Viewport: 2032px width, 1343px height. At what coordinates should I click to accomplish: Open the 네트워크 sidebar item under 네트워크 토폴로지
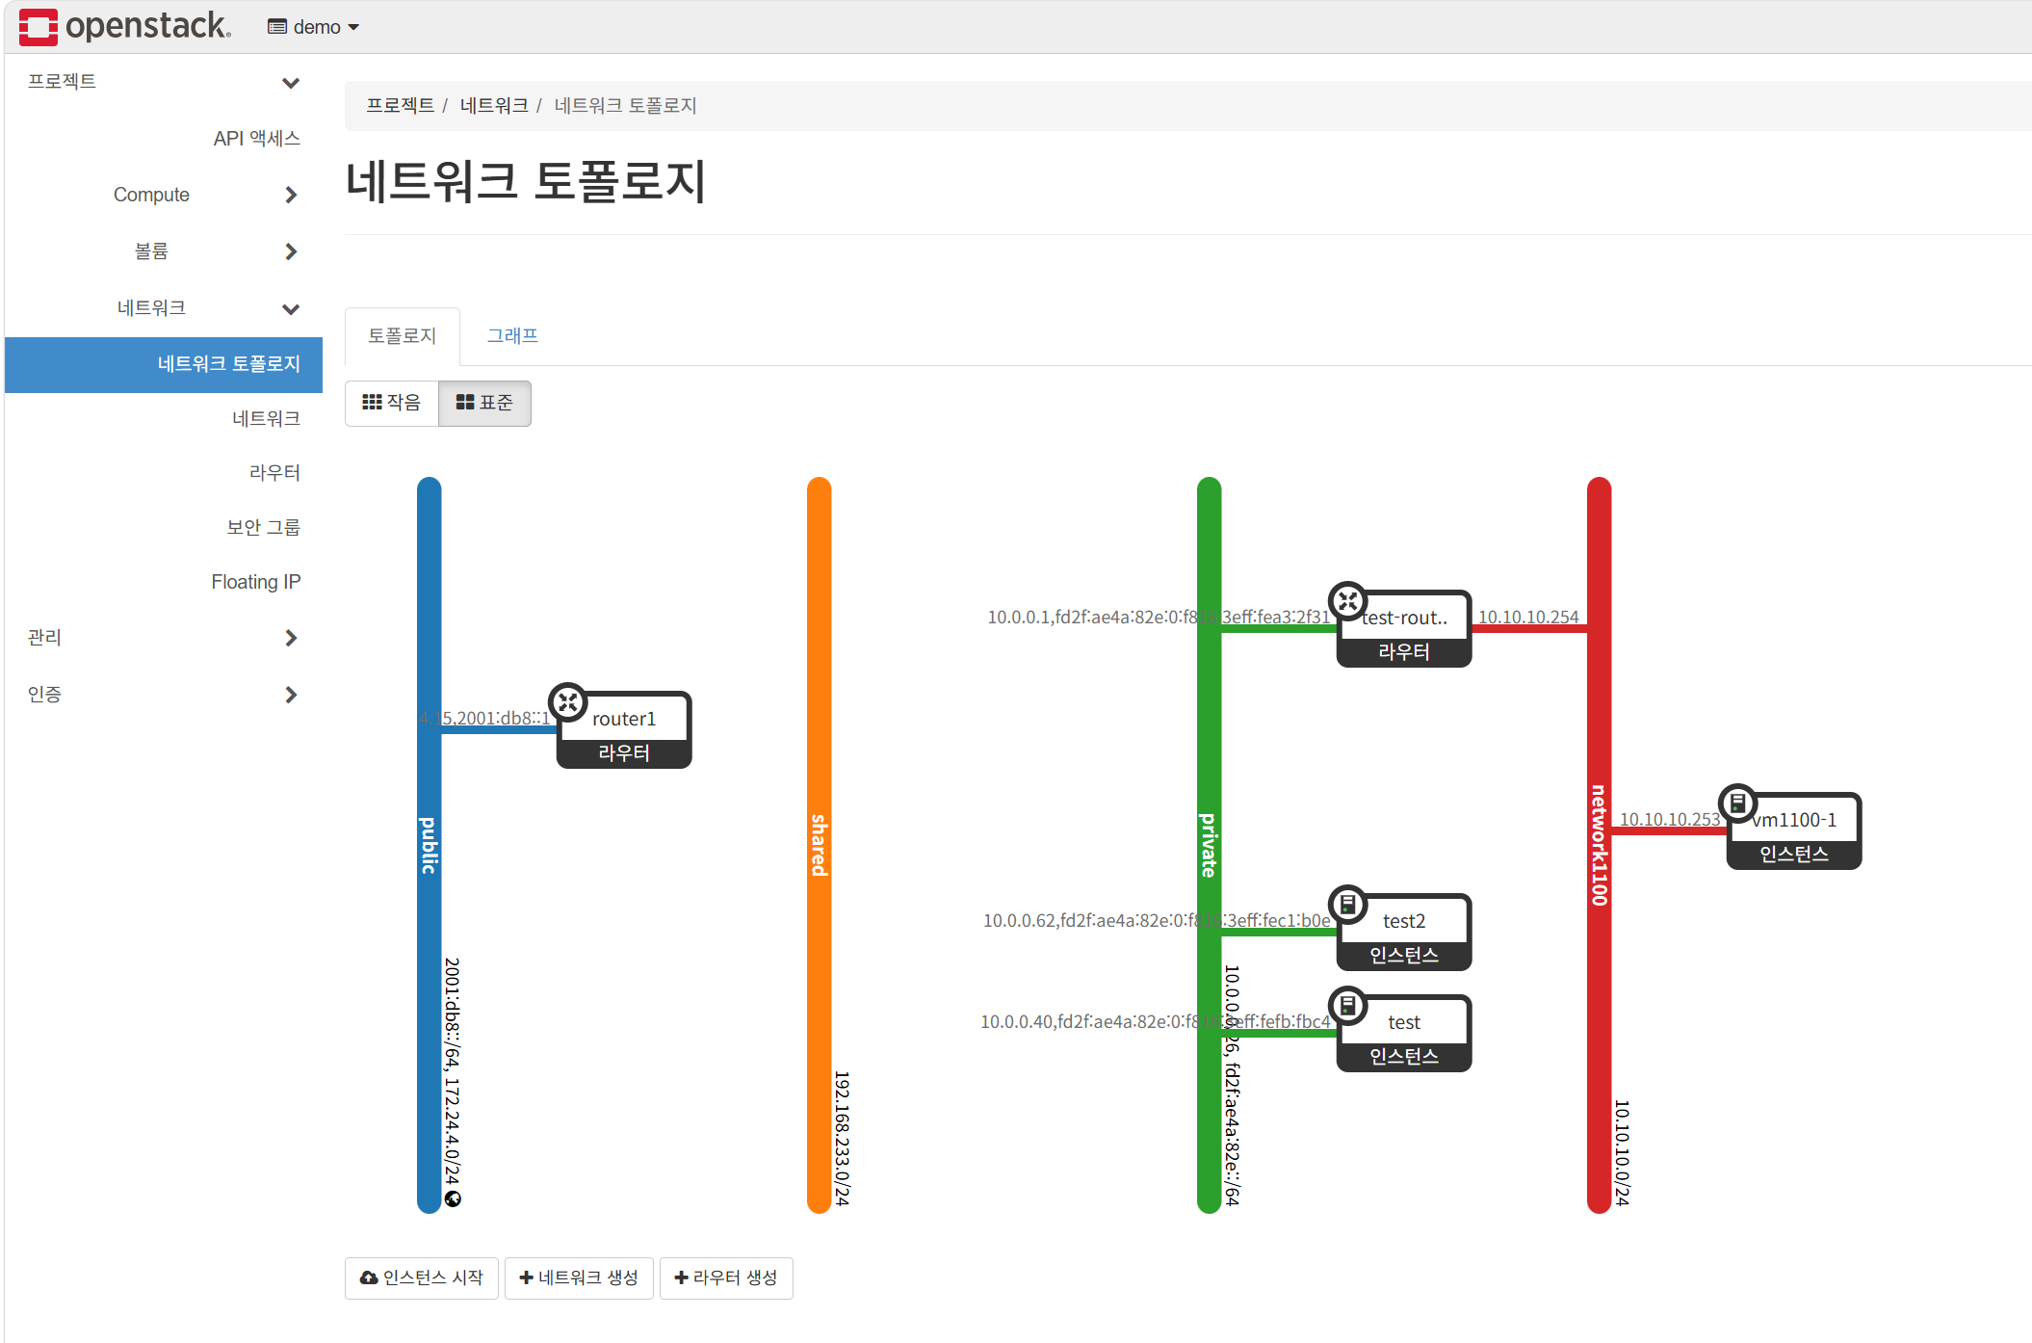point(266,418)
